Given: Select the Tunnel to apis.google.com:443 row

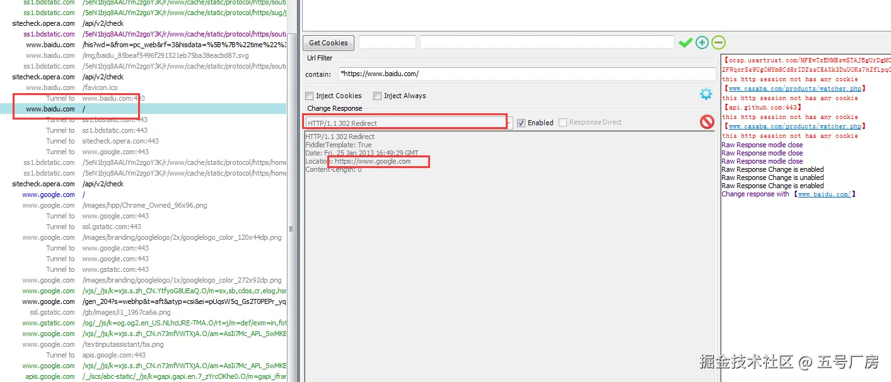Looking at the screenshot, I should click(x=143, y=355).
